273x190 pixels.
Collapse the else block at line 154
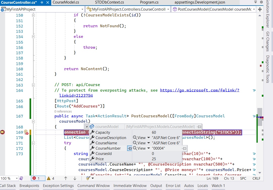tap(33, 37)
